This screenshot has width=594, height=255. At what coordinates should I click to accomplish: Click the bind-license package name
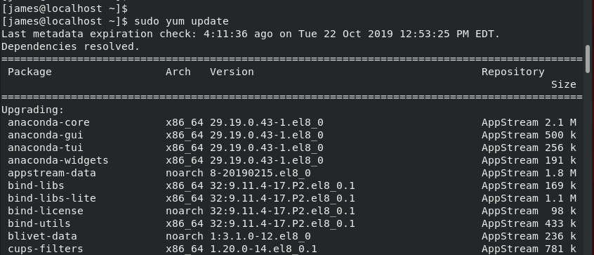(46, 211)
